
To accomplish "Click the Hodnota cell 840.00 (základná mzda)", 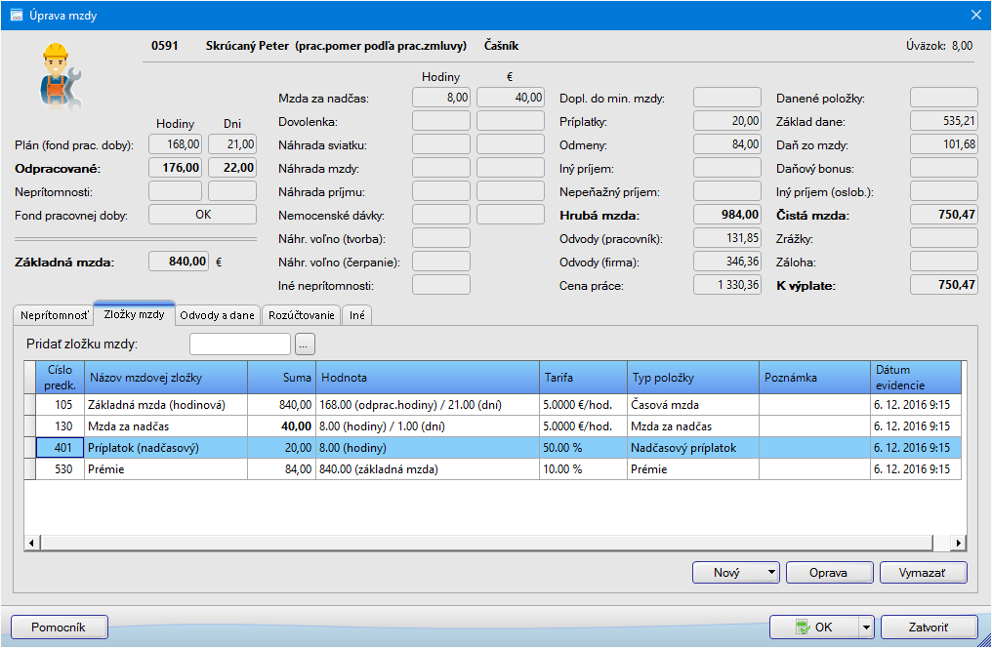I will [428, 469].
